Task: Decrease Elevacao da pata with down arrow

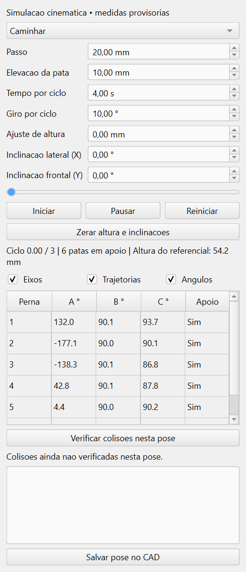Action: tap(234, 77)
